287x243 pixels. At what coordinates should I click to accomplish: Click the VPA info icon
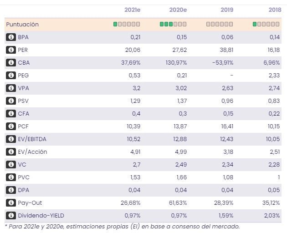10,88
